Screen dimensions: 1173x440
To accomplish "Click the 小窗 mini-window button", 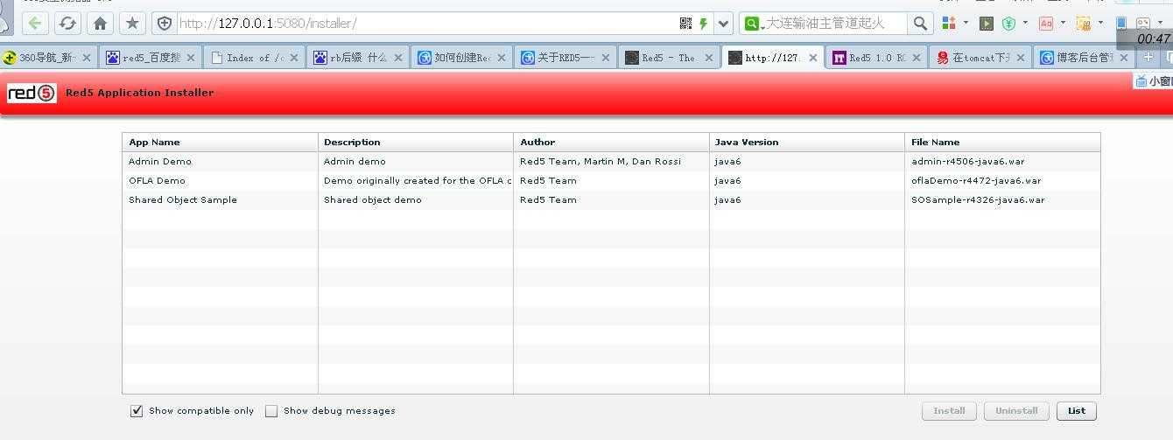I will (1154, 80).
